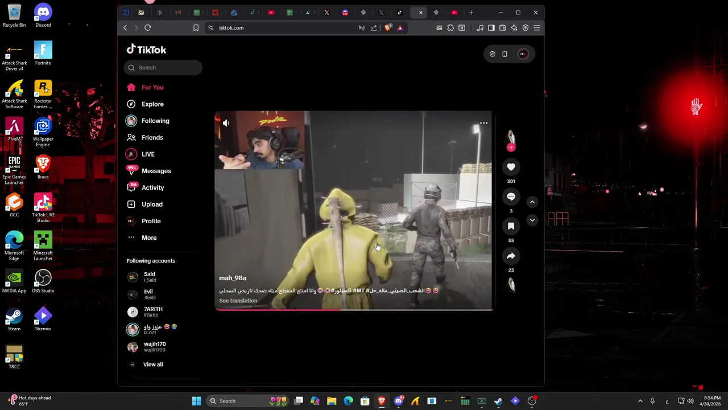Viewport: 728px width, 410px height.
Task: Open the Upload page
Action: pos(145,204)
